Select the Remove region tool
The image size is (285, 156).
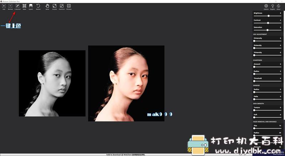pyautogui.click(x=10, y=7)
